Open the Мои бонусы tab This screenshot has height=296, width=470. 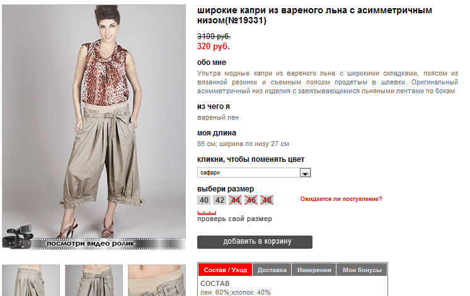[x=362, y=270]
